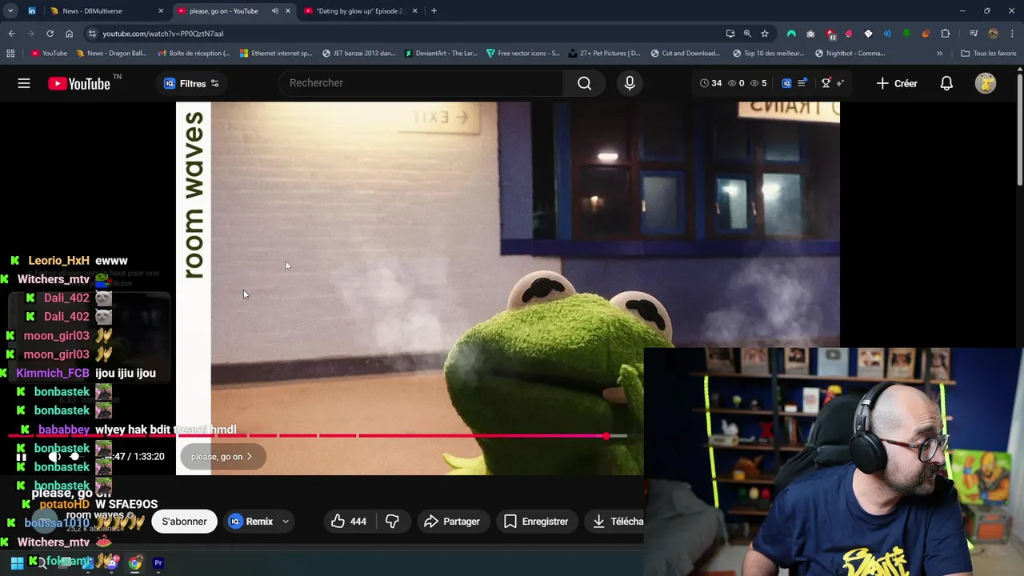
Task: Open site information icon in address bar
Action: 92,34
